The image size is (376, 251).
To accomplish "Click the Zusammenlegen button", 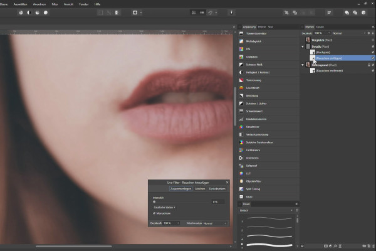I will 181,189.
